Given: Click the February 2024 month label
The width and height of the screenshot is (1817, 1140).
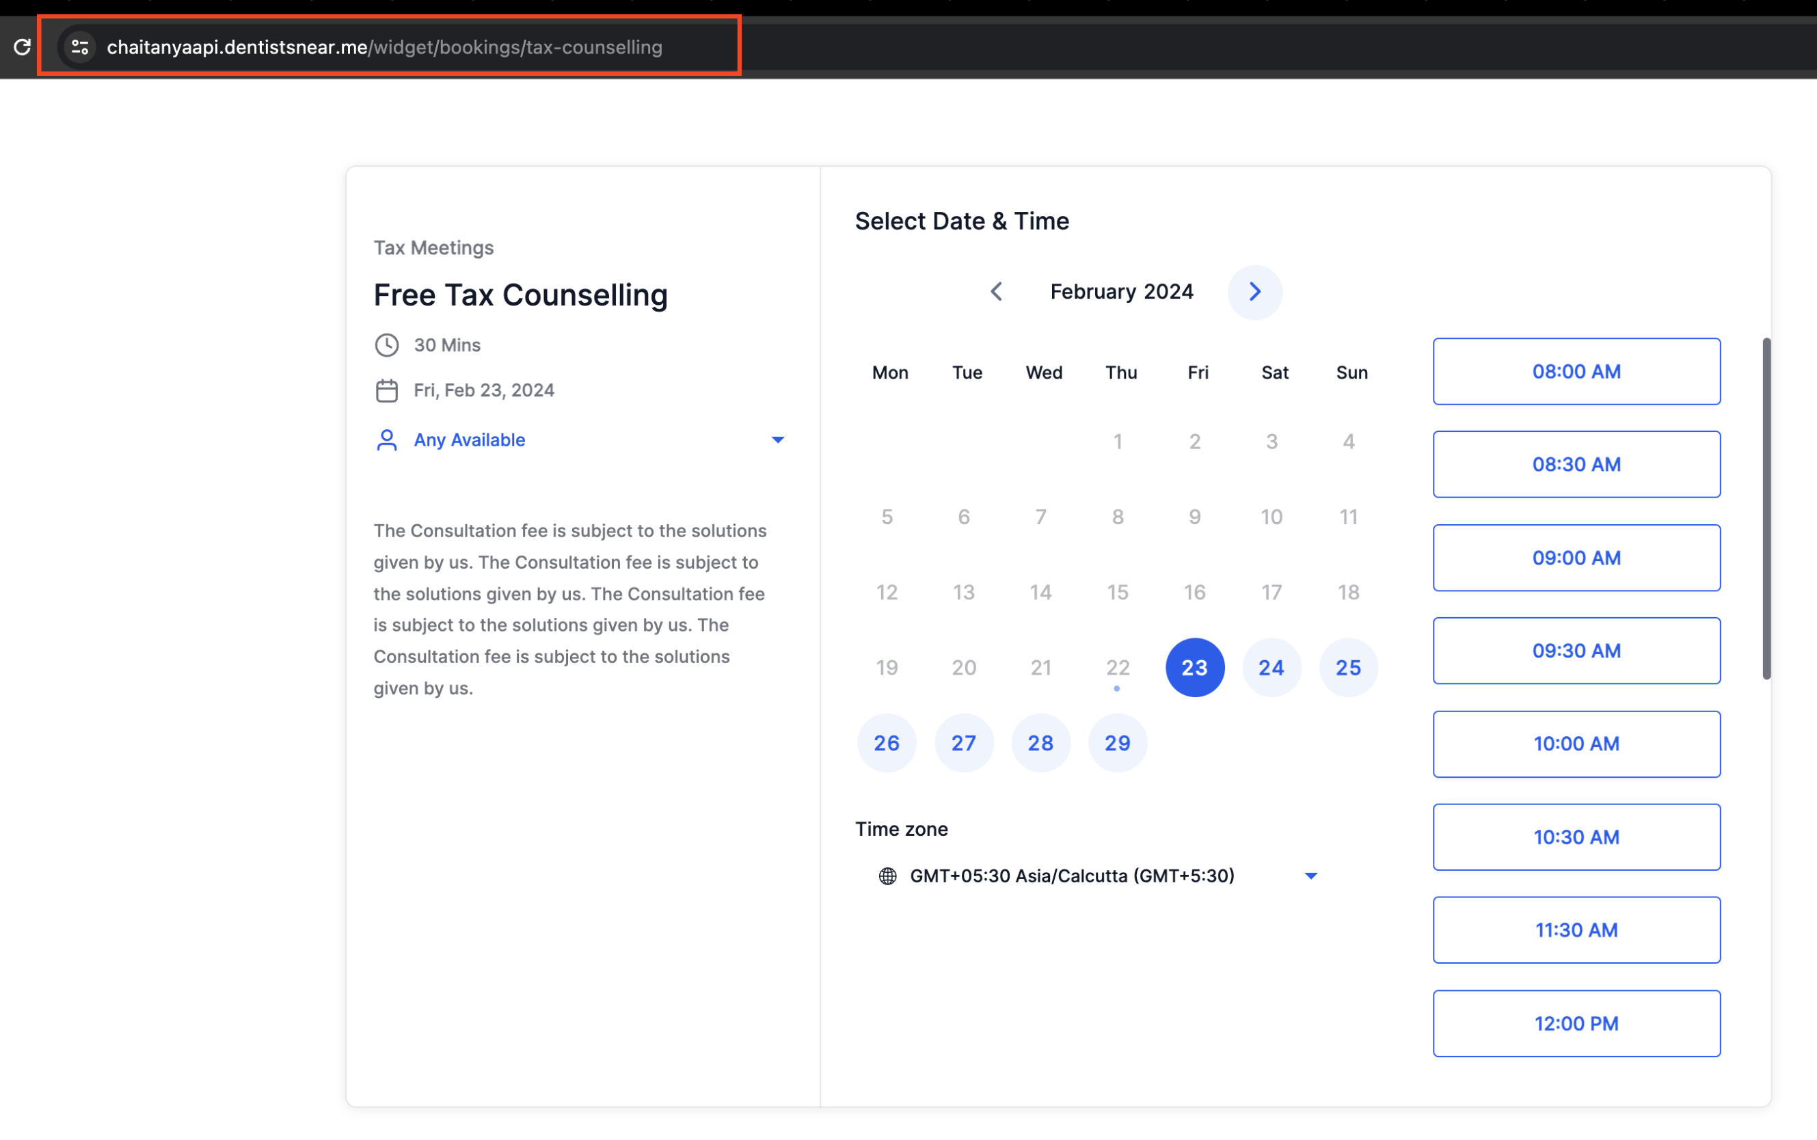Looking at the screenshot, I should pyautogui.click(x=1122, y=292).
